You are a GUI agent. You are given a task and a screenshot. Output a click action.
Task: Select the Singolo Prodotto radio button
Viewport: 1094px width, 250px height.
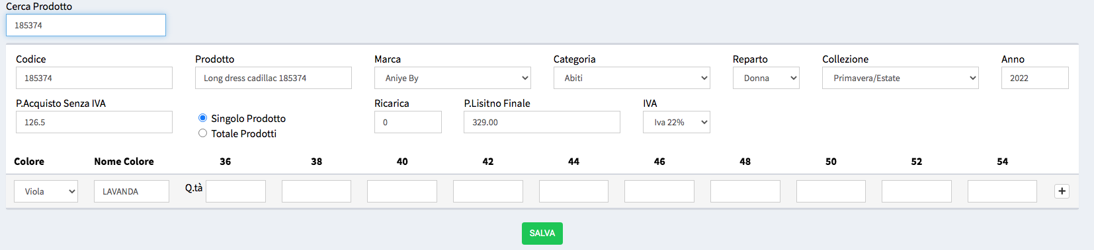(x=202, y=118)
